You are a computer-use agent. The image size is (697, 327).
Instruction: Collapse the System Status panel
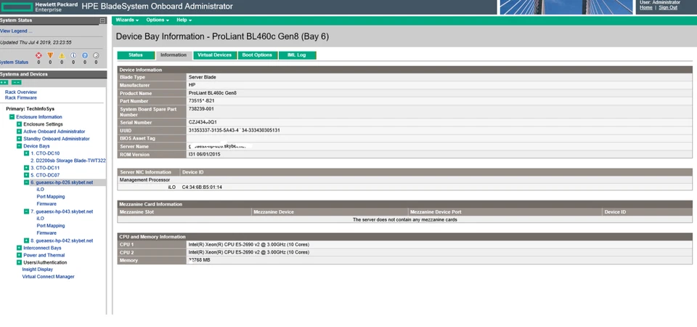[102, 20]
